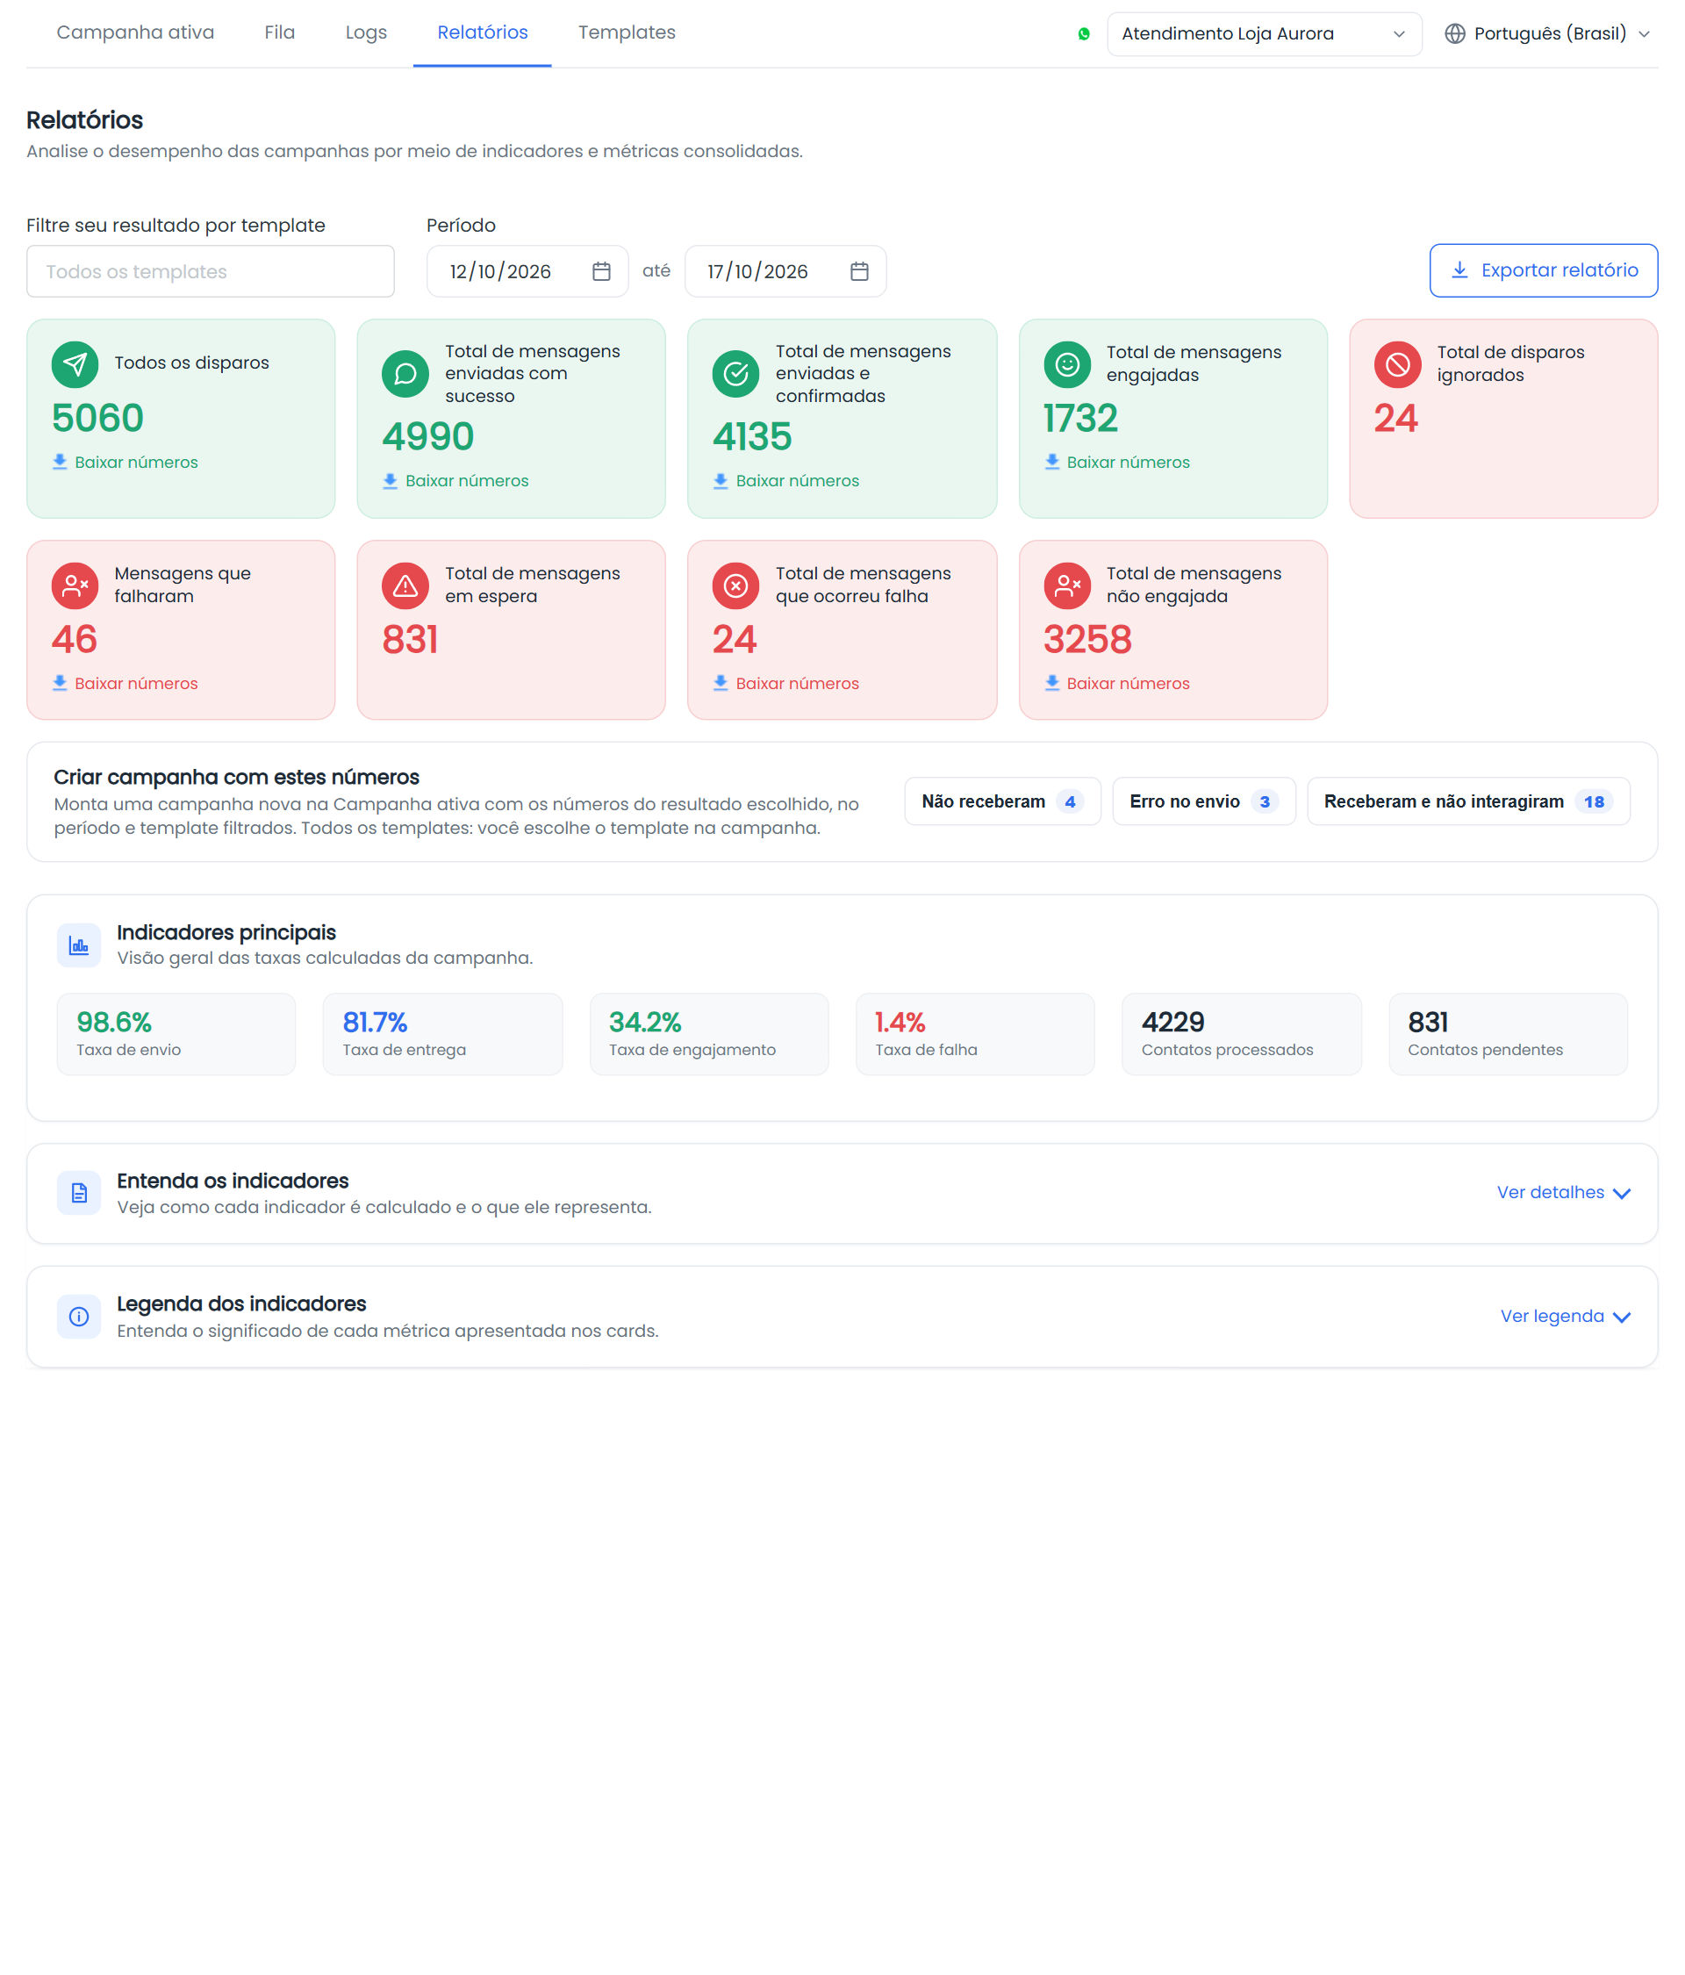The height and width of the screenshot is (1975, 1685).
Task: Click the warning triangle icon on mensagens em espera
Action: point(405,585)
